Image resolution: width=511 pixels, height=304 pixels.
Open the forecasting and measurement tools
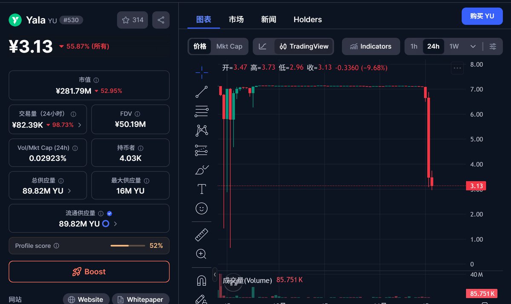point(202,150)
